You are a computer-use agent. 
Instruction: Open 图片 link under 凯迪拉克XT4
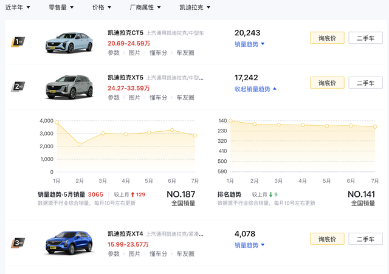(134, 254)
